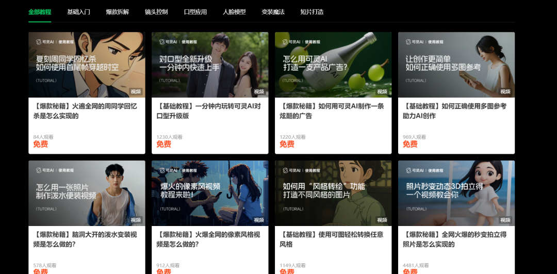Image resolution: width=557 pixels, height=274 pixels.
Task: Click title 脑洞大开的泼水变装视频是怎么做的
Action: point(85,239)
